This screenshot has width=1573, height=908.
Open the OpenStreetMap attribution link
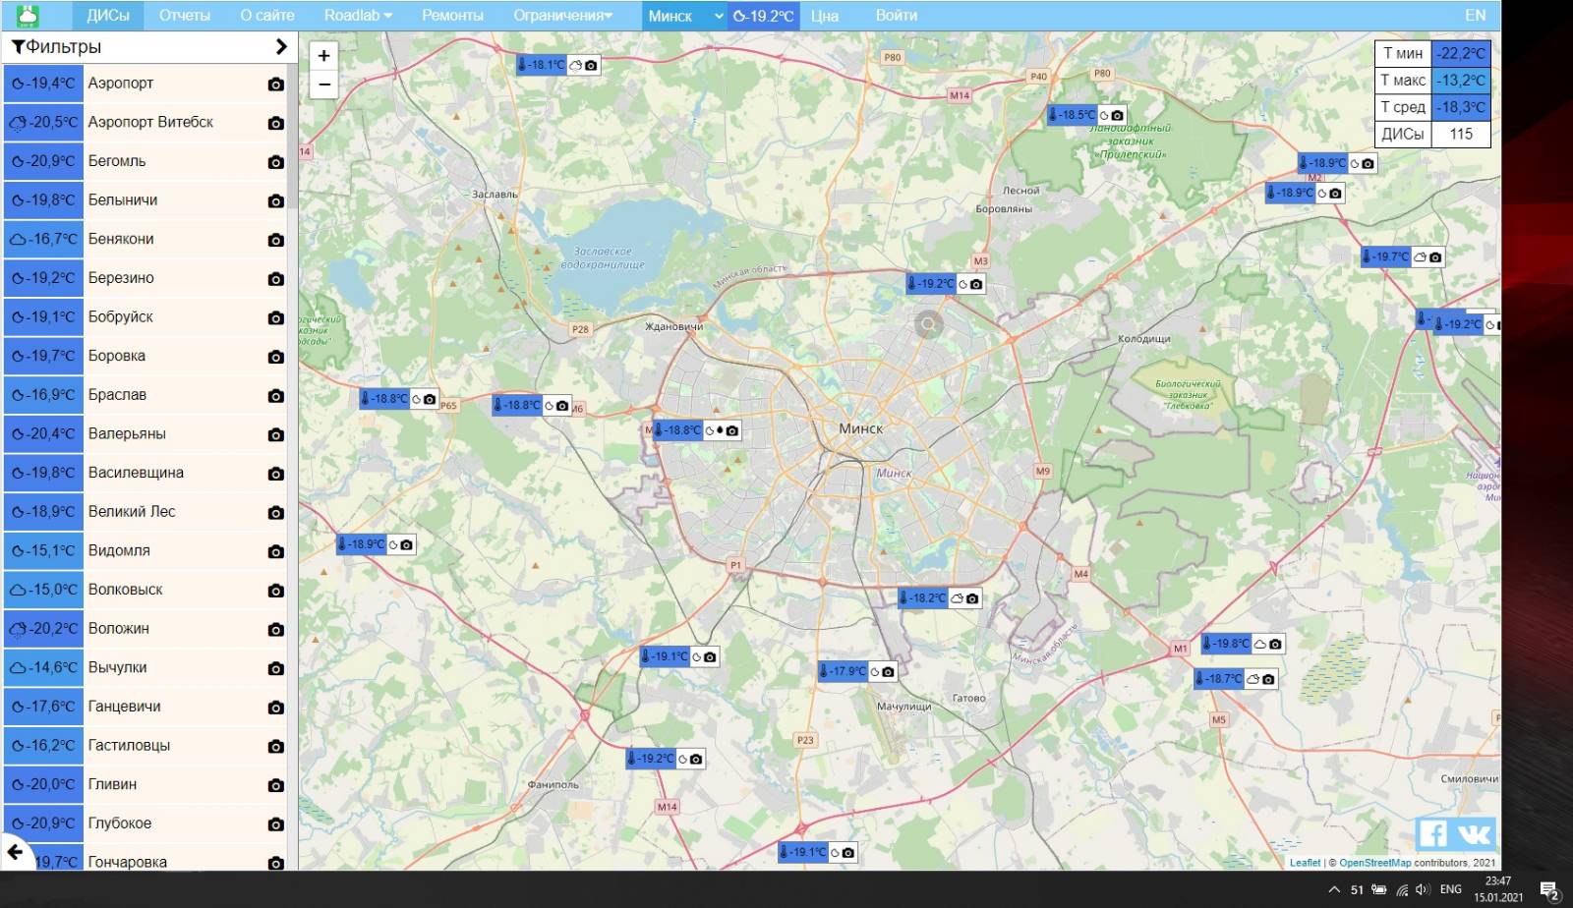[1374, 863]
